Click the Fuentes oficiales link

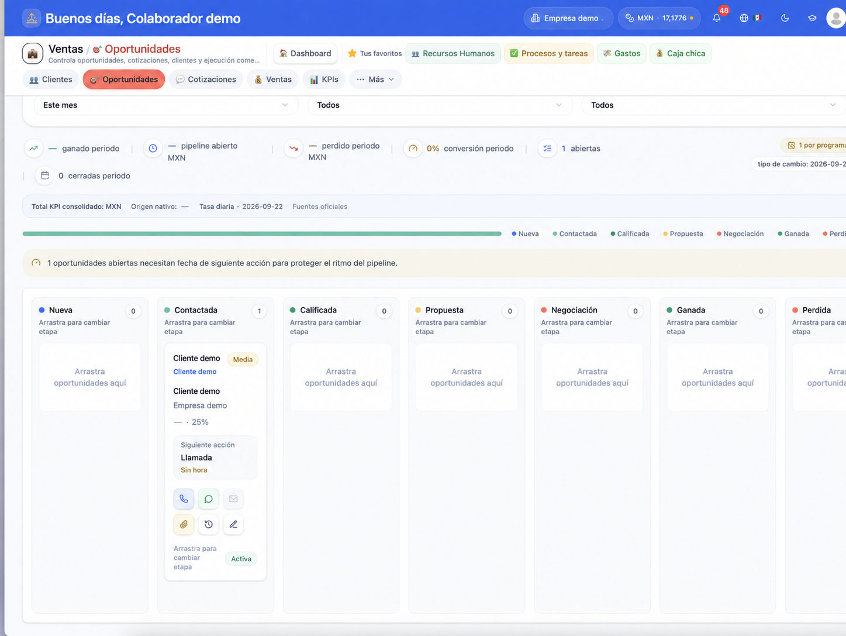(x=320, y=207)
